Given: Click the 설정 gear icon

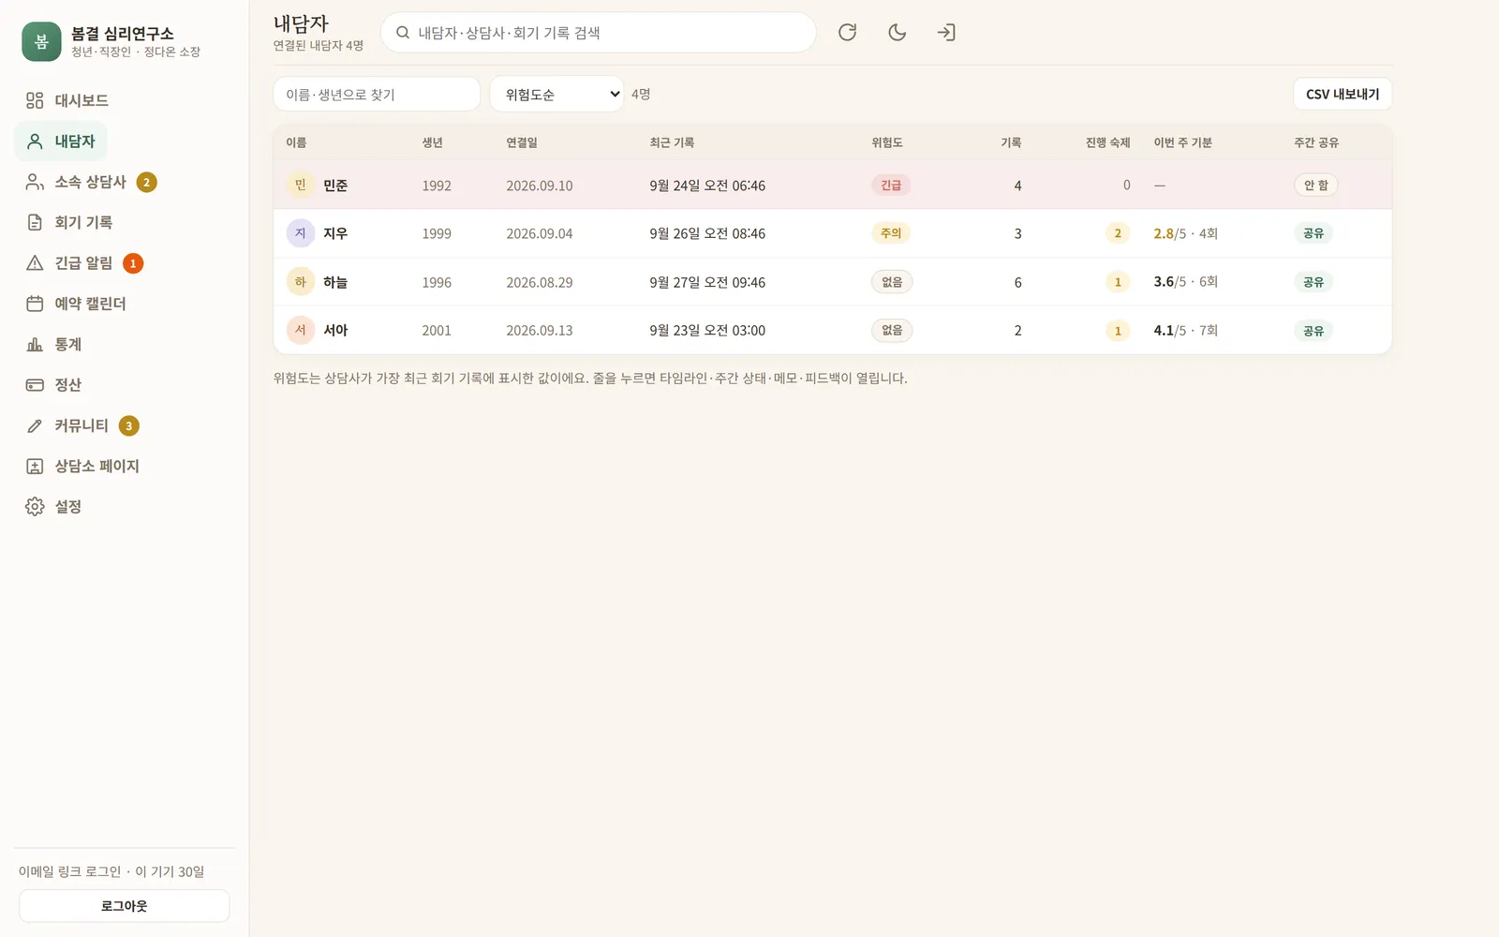Looking at the screenshot, I should click(x=35, y=507).
